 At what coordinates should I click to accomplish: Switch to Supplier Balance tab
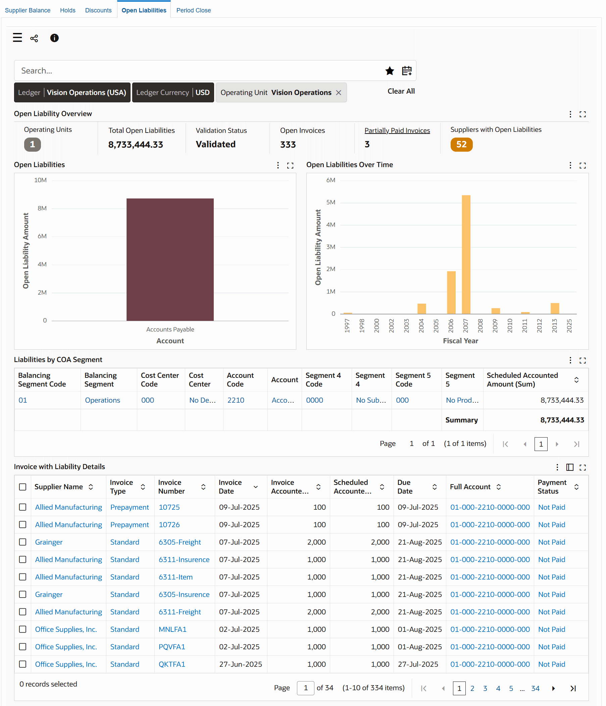click(x=28, y=10)
